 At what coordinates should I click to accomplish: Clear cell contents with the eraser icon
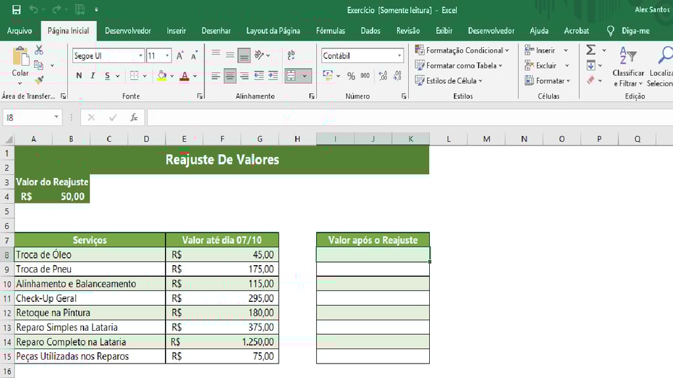tap(591, 80)
